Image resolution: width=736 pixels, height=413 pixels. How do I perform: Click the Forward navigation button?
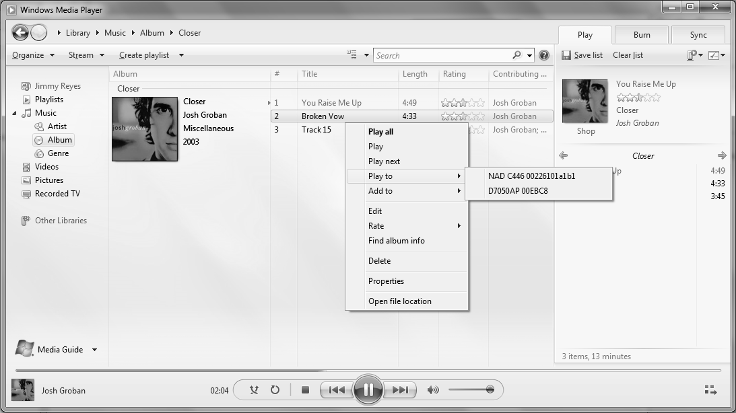tap(38, 32)
